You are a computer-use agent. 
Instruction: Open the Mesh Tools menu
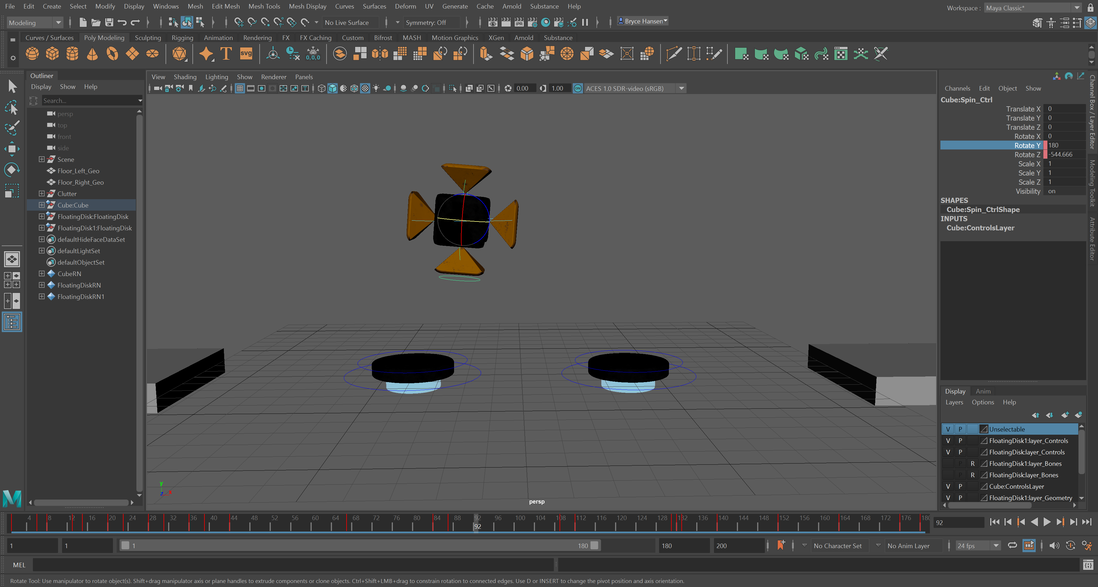(x=264, y=6)
